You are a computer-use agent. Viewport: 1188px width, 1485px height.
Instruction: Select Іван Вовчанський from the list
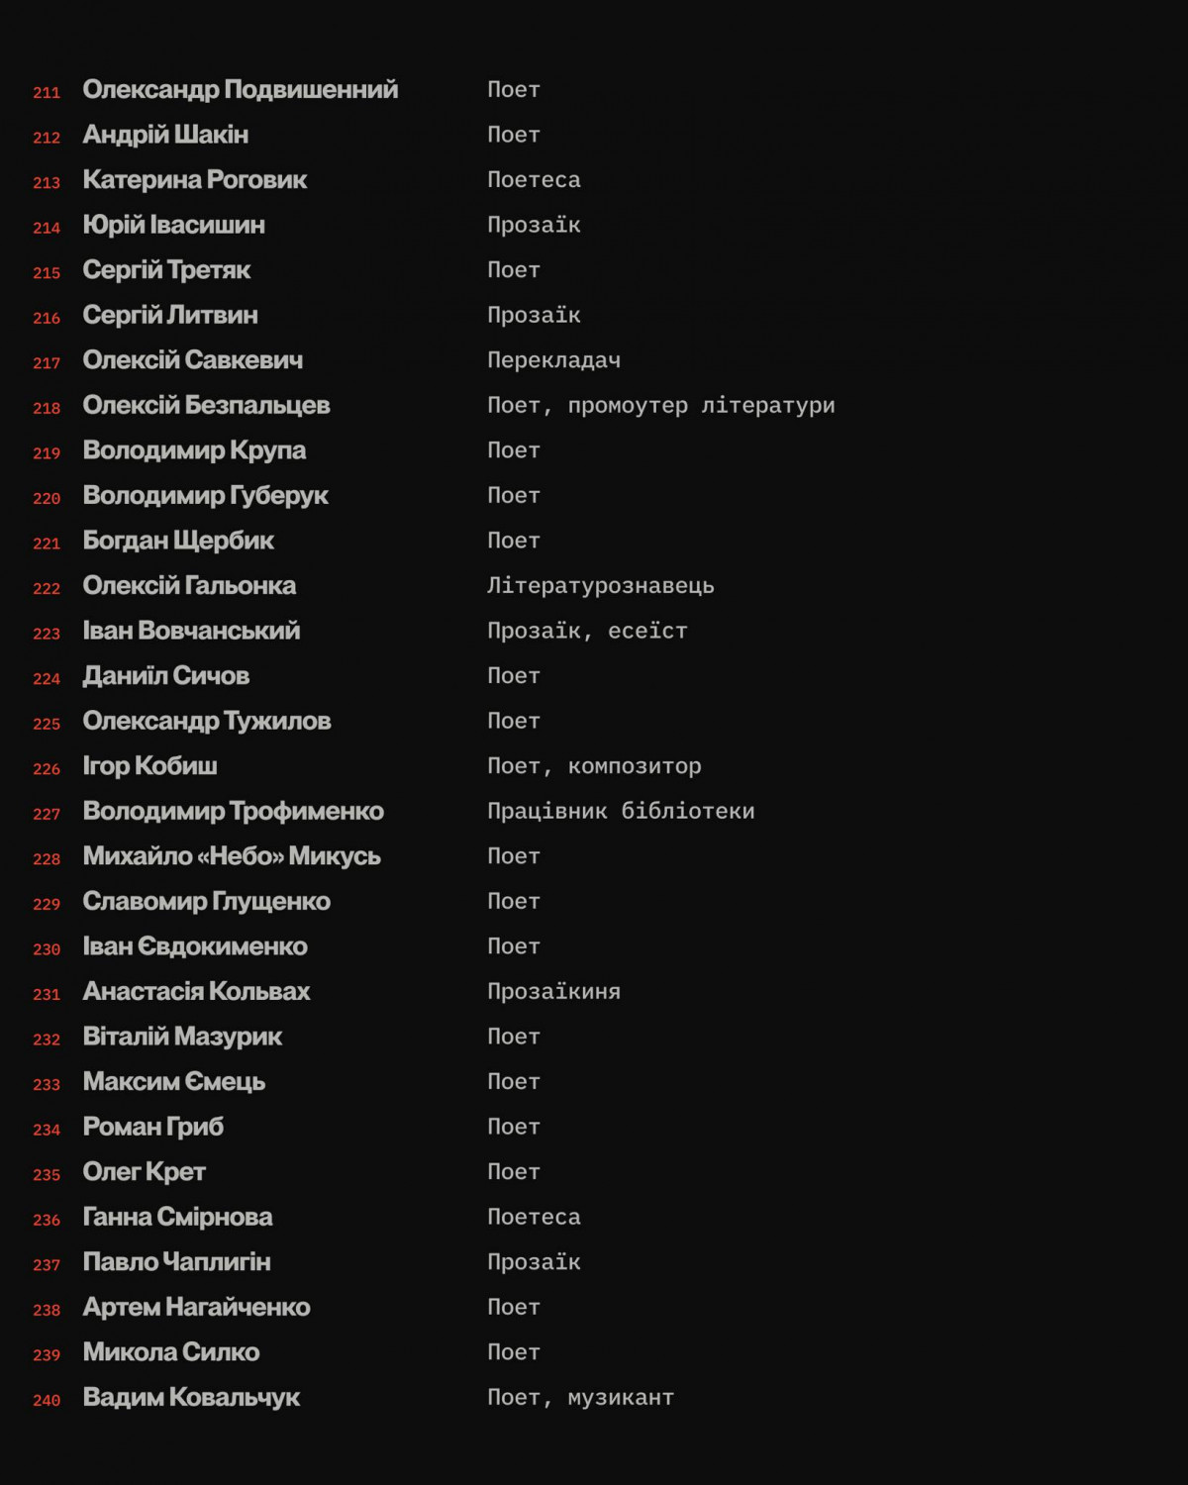tap(191, 631)
